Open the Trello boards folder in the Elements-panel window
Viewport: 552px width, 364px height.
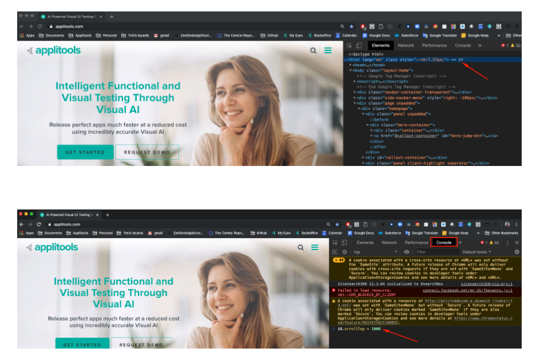point(135,35)
